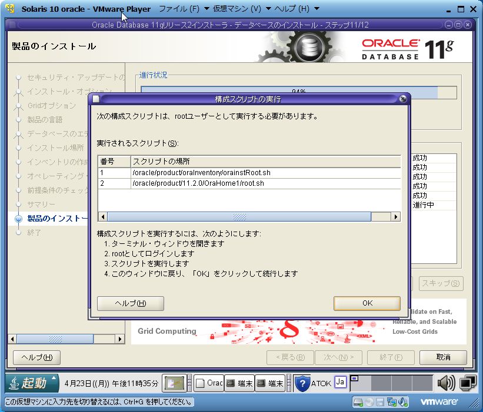The image size is (483, 412).
Task: Select the OraHome1/root.sh script row
Action: coord(249,183)
